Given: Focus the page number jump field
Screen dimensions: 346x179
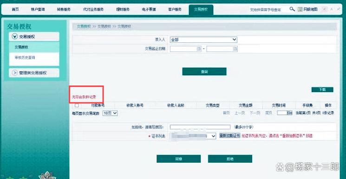Looking at the screenshot, I should click(x=282, y=113).
